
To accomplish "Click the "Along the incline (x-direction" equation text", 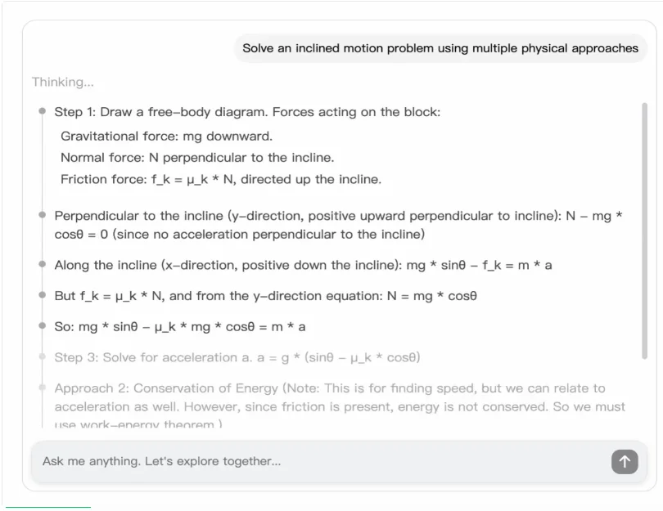I will point(303,265).
